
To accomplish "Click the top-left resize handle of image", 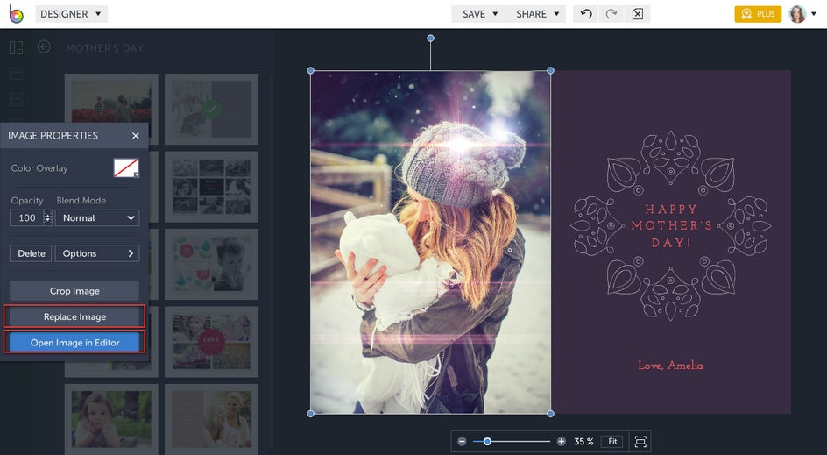I will [x=311, y=70].
